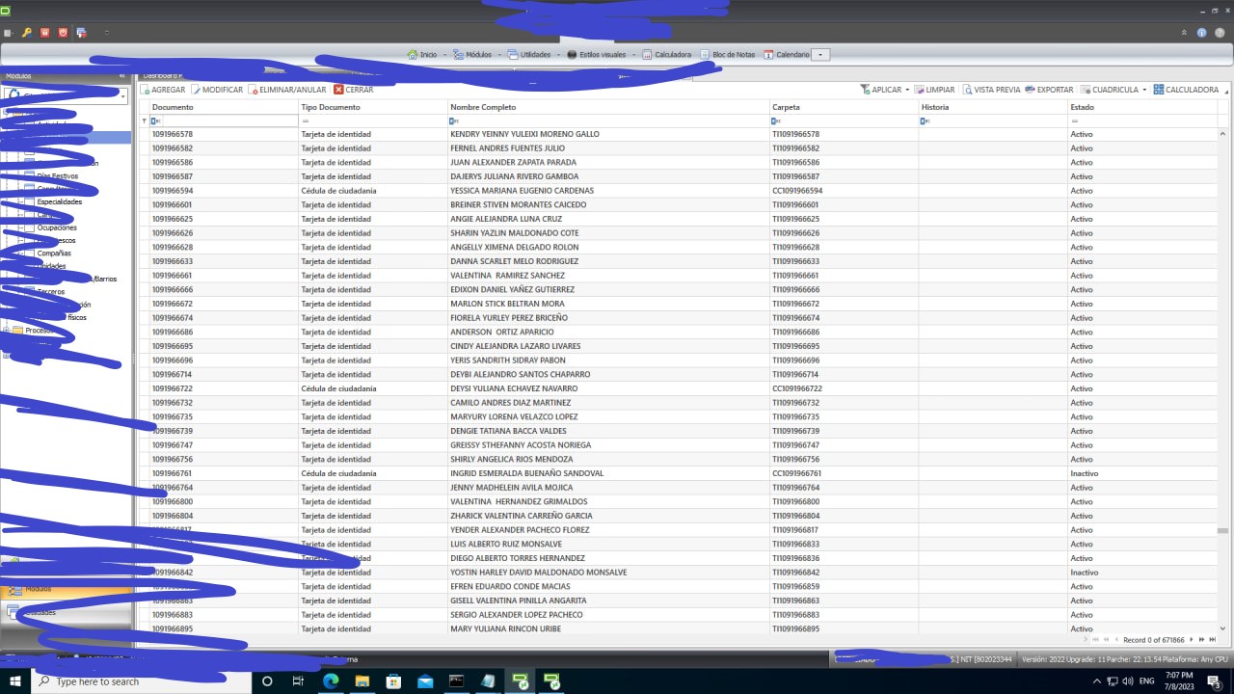Screen dimensions: 1234x694
Task: Click the Estado column header
Action: click(1143, 107)
